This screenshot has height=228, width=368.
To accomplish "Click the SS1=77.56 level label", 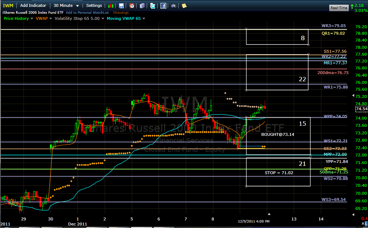I will [335, 51].
